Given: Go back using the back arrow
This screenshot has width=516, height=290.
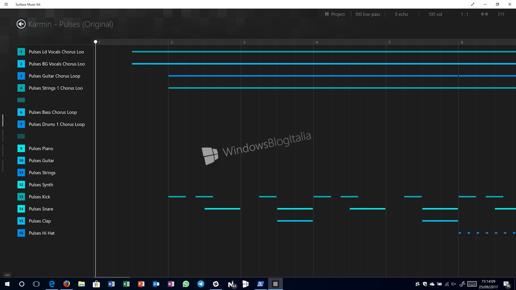Looking at the screenshot, I should click(x=21, y=24).
